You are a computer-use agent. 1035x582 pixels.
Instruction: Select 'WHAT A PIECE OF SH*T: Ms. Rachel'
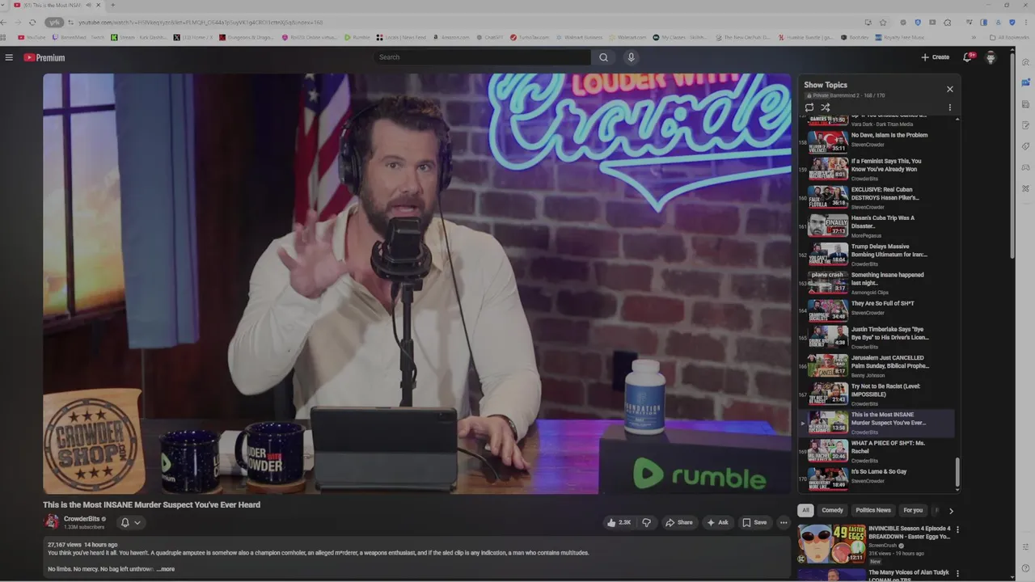(x=877, y=452)
